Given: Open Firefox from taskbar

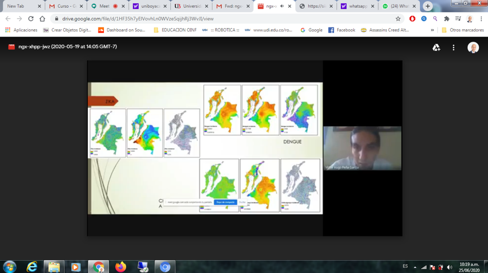Looking at the screenshot, I should point(120,267).
